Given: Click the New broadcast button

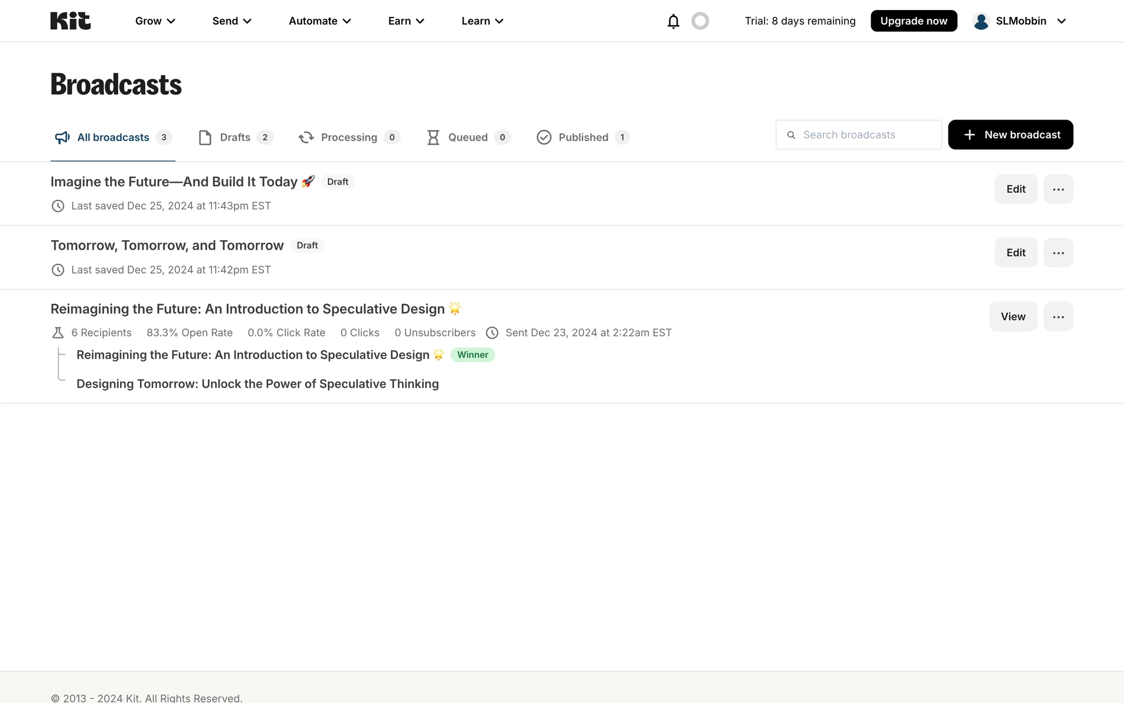Looking at the screenshot, I should click(x=1010, y=135).
